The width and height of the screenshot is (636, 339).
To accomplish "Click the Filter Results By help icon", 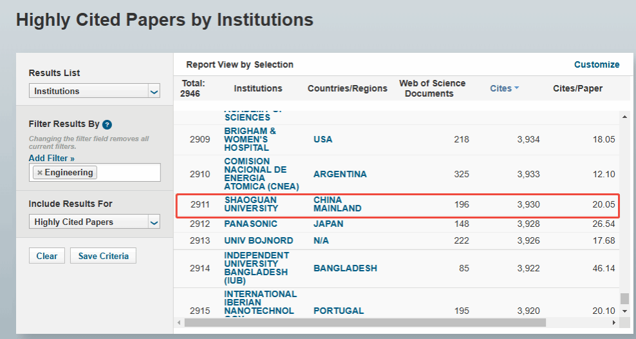I will point(107,124).
